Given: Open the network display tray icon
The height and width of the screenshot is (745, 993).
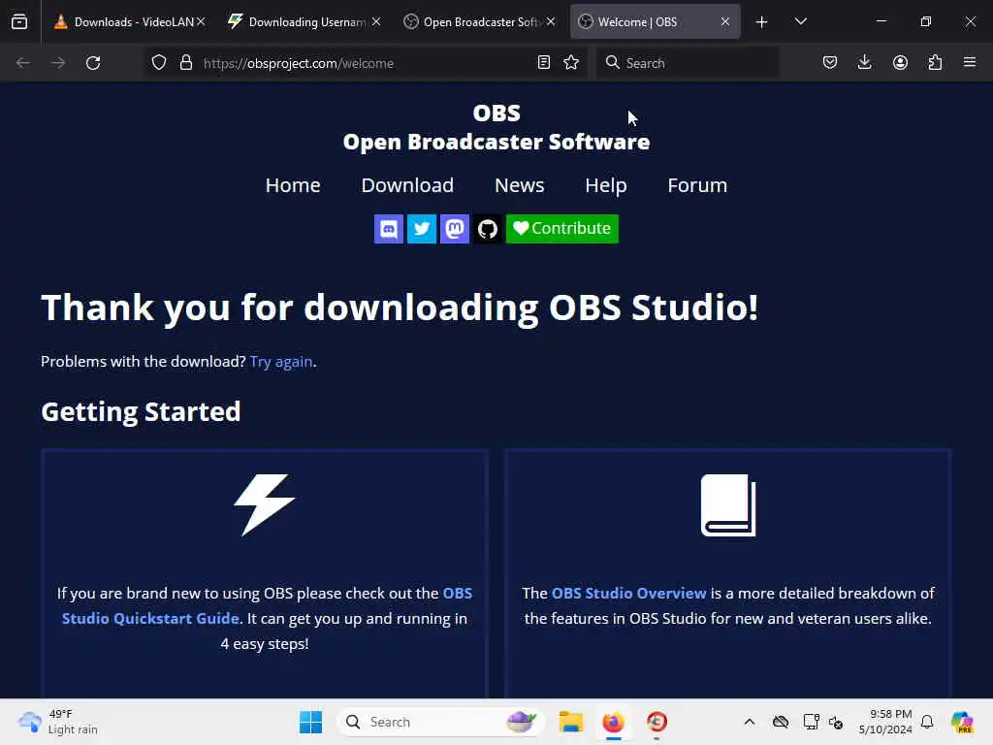Looking at the screenshot, I should pyautogui.click(x=811, y=722).
